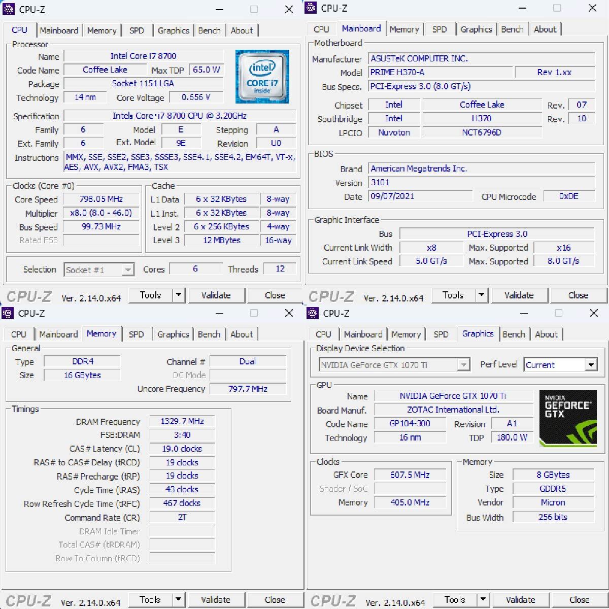Select CPU tab in Graphics window

pos(323,334)
